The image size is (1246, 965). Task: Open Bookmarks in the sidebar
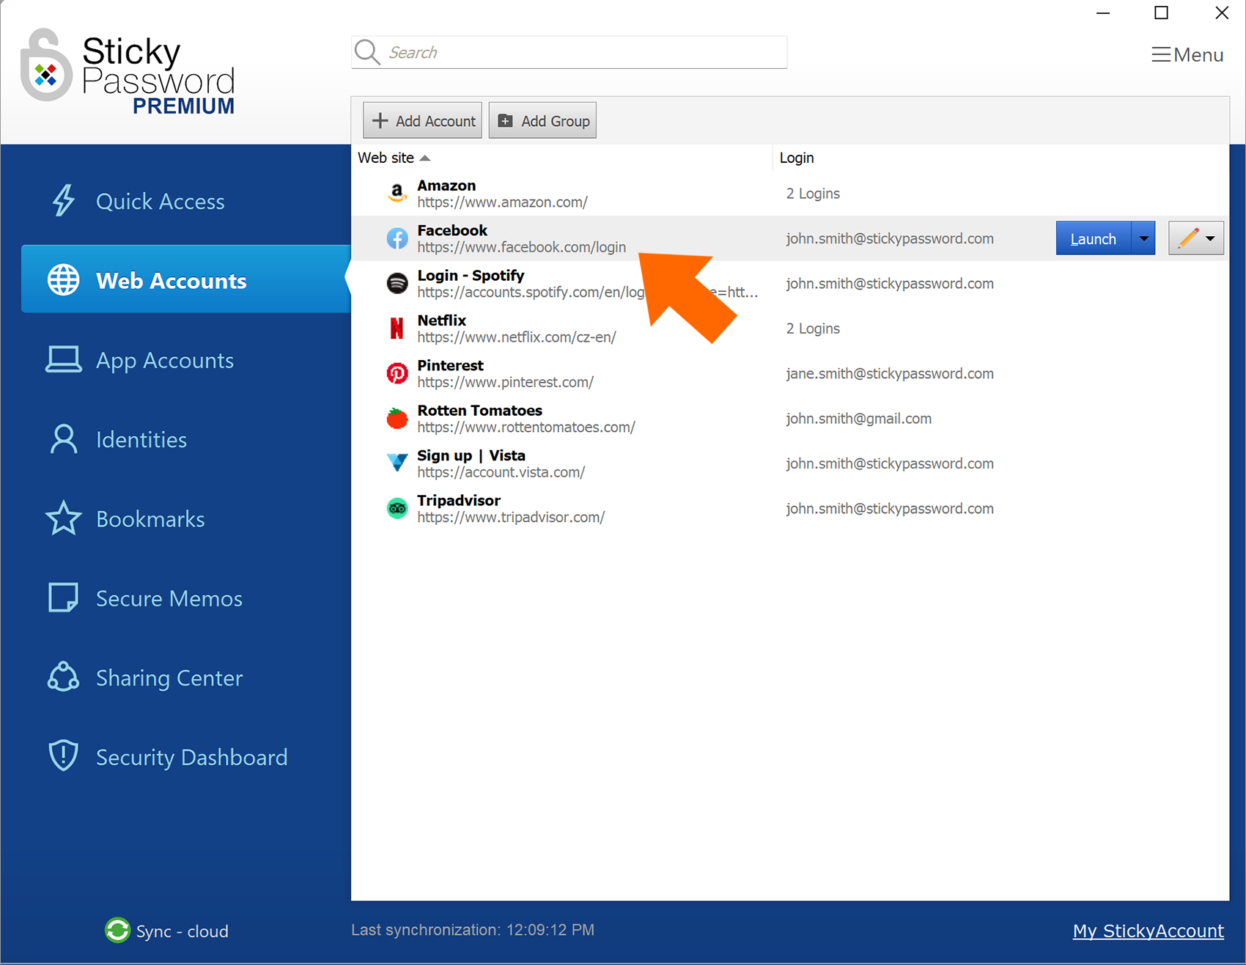pyautogui.click(x=150, y=519)
